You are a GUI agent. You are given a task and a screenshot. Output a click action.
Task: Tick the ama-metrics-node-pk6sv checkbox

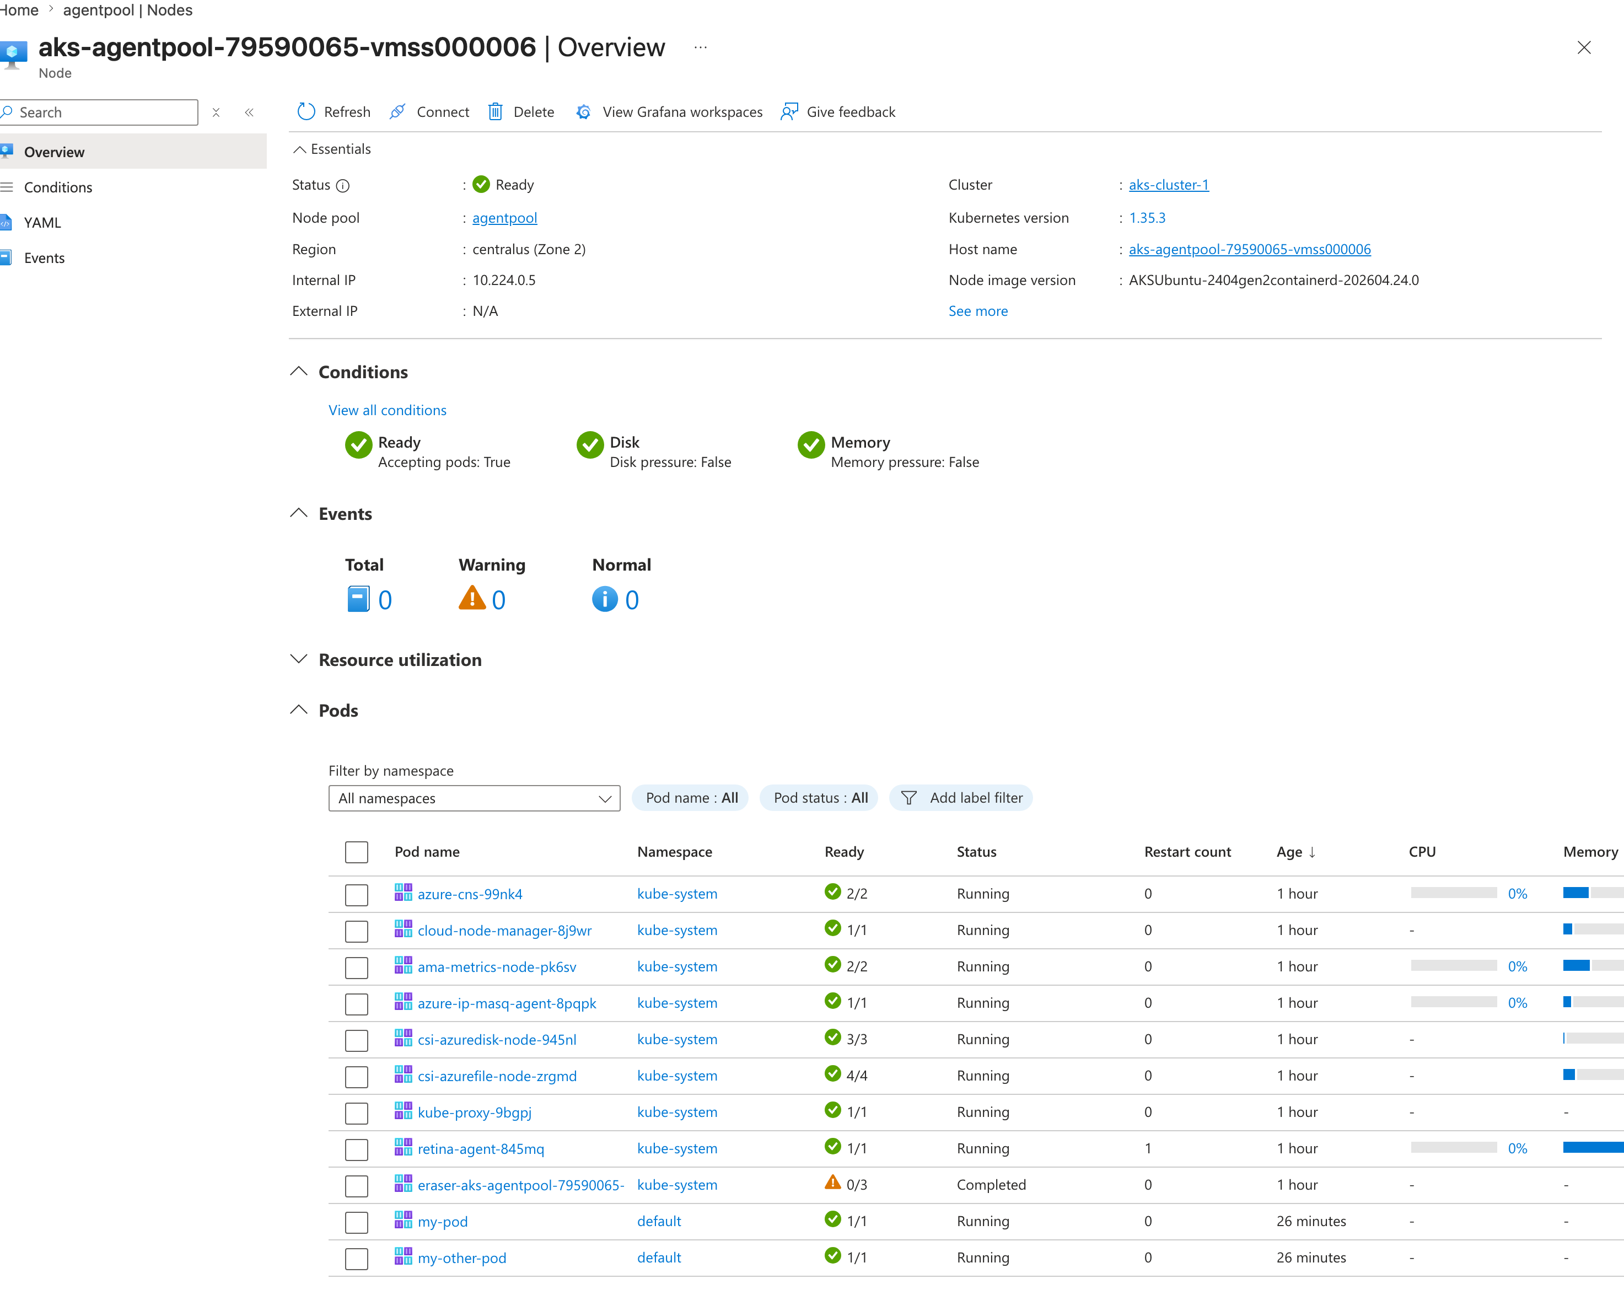pos(356,968)
